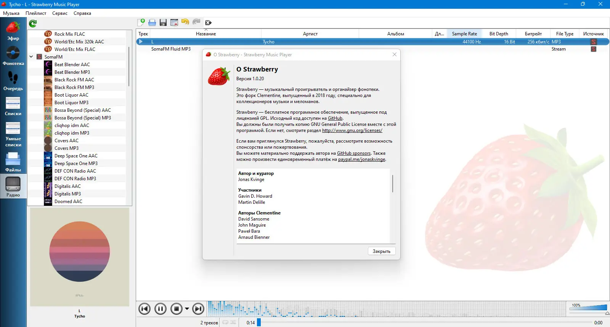Pause the current playback
610x327 pixels.
point(161,309)
